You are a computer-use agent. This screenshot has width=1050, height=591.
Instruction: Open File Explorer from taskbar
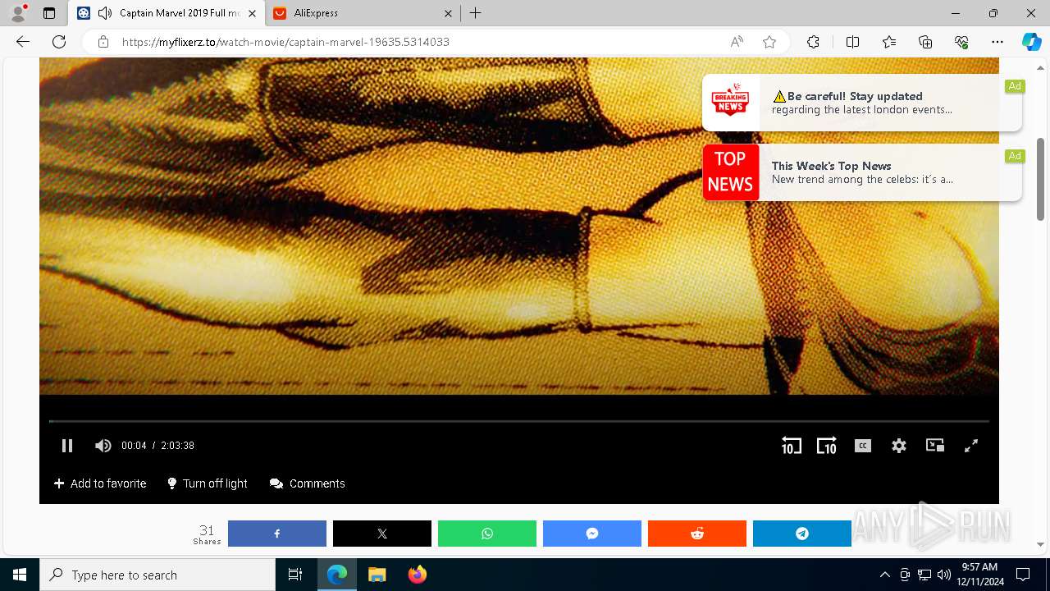pyautogui.click(x=377, y=575)
